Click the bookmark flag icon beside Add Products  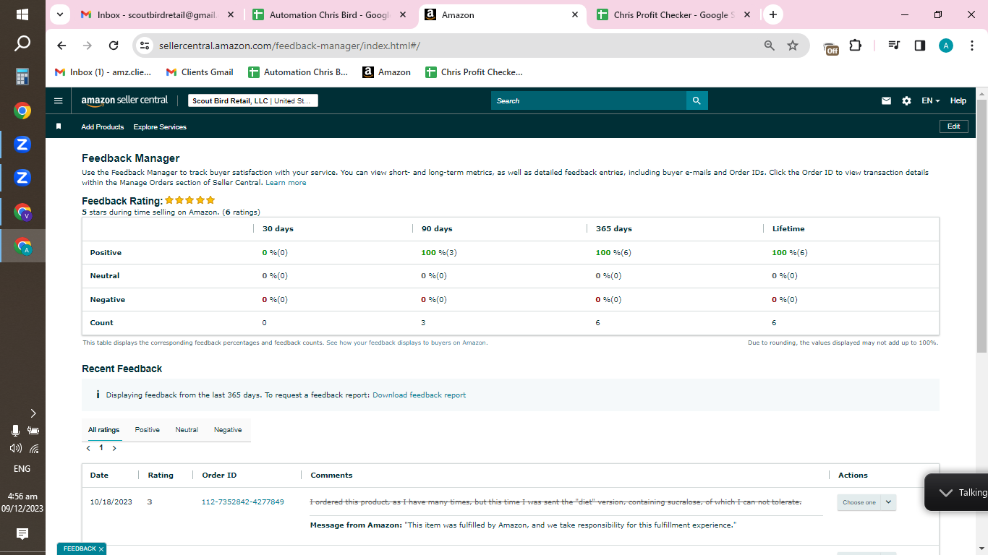pyautogui.click(x=59, y=126)
